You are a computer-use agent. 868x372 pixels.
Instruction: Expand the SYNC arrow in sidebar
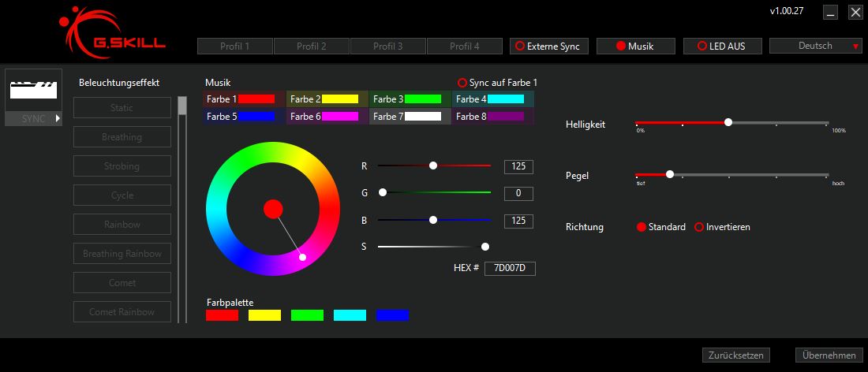(58, 118)
